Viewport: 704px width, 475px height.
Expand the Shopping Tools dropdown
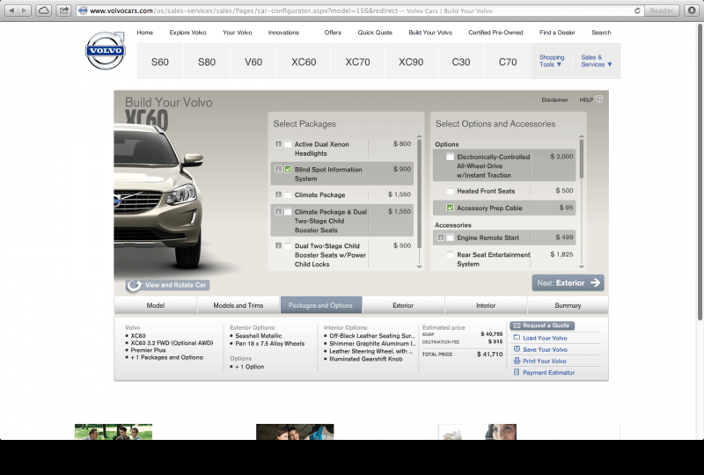pyautogui.click(x=552, y=61)
